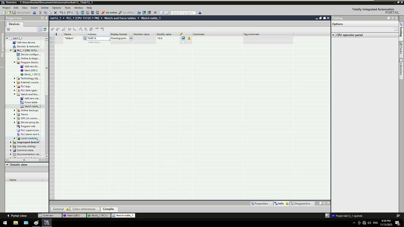Open the Windows Start menu
The width and height of the screenshot is (404, 227).
pos(5,223)
